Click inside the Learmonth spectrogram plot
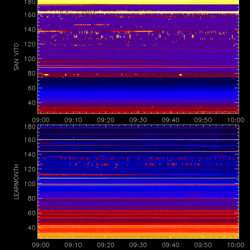 coord(138,182)
